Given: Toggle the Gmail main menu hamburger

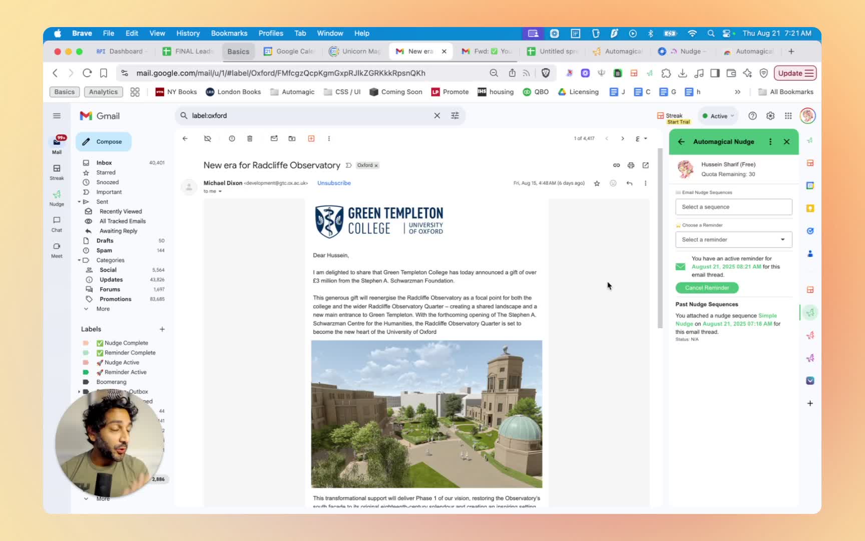Looking at the screenshot, I should [57, 116].
